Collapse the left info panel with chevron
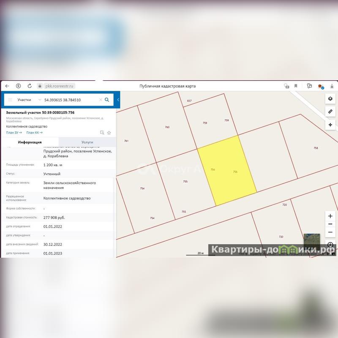Screen dimensions: 338x338 click(118, 100)
